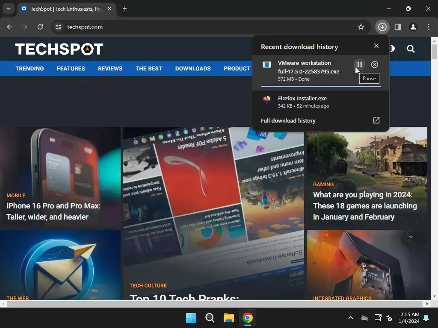Image resolution: width=438 pixels, height=328 pixels.
Task: Open the FEATURES menu item
Action: tap(71, 69)
